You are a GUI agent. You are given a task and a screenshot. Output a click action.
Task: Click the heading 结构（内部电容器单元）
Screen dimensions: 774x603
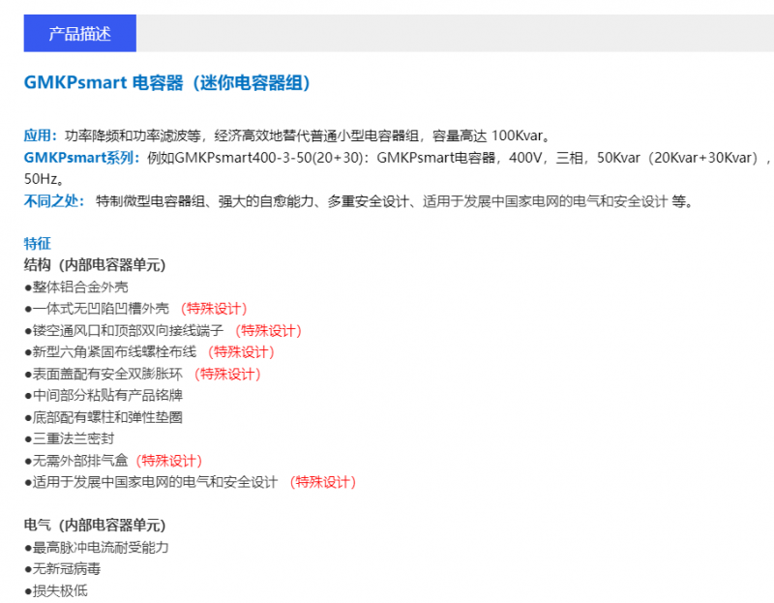point(95,265)
